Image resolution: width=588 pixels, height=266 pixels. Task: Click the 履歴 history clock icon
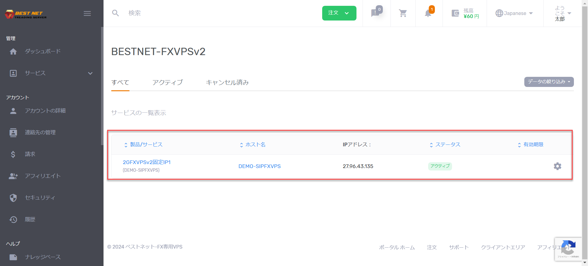click(13, 219)
